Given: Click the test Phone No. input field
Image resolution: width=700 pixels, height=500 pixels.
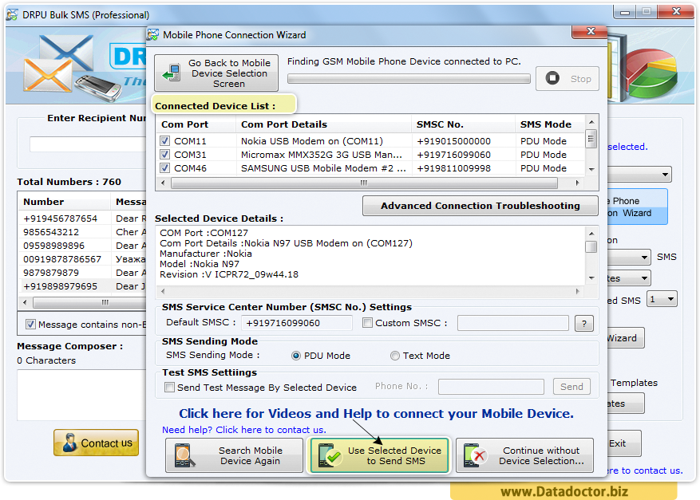Looking at the screenshot, I should click(491, 387).
